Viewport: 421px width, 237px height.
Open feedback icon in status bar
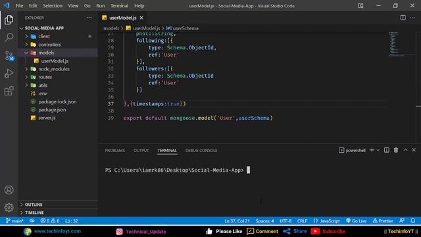402,221
